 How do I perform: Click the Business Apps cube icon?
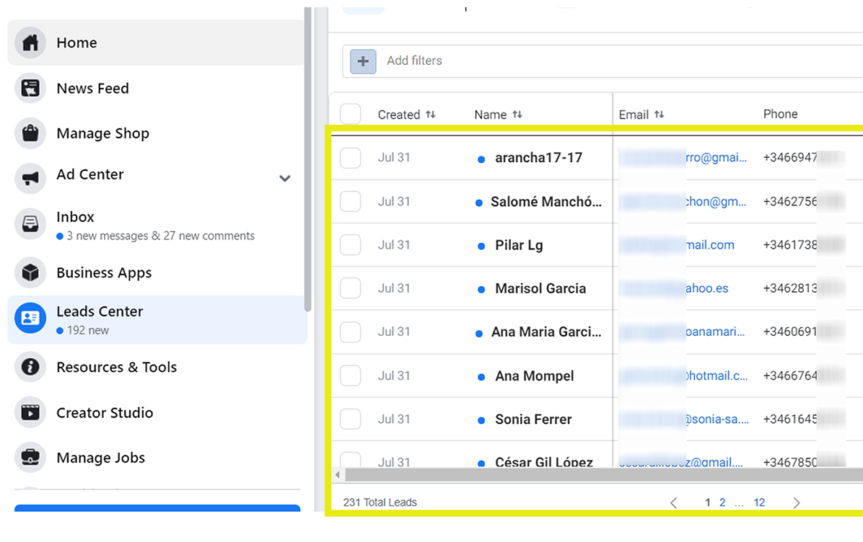pos(30,272)
